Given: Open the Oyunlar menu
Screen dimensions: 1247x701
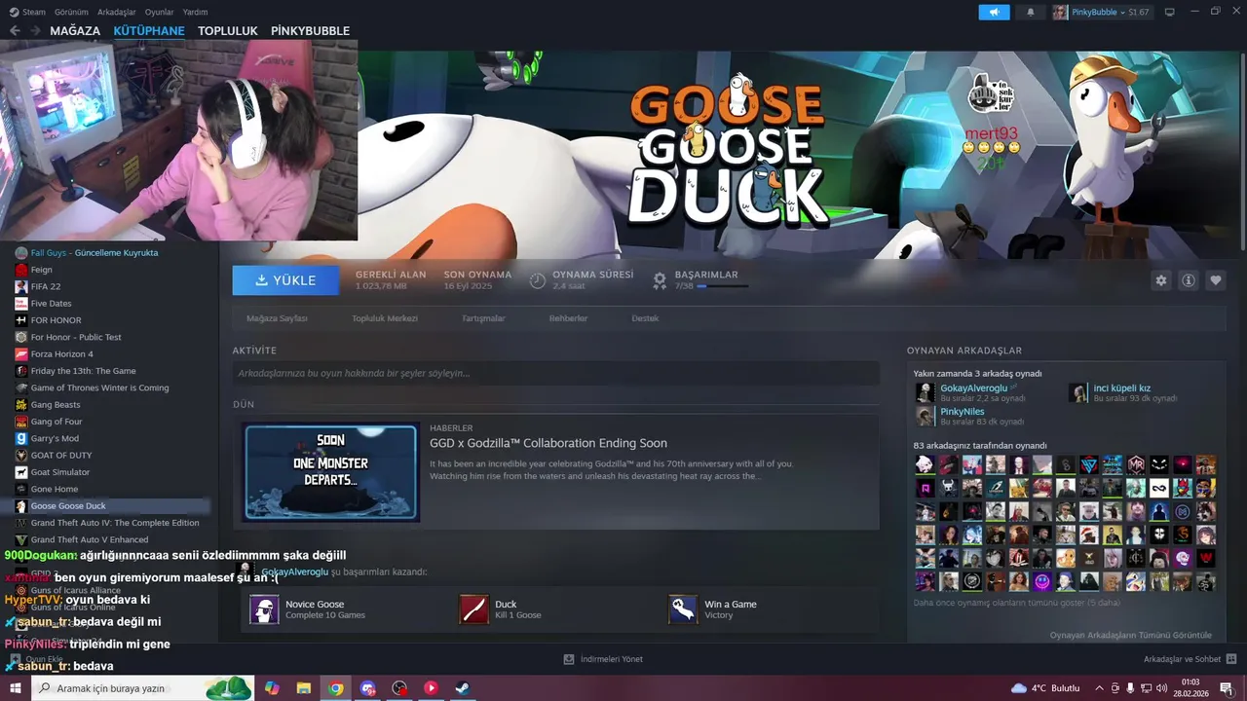Looking at the screenshot, I should (x=159, y=12).
